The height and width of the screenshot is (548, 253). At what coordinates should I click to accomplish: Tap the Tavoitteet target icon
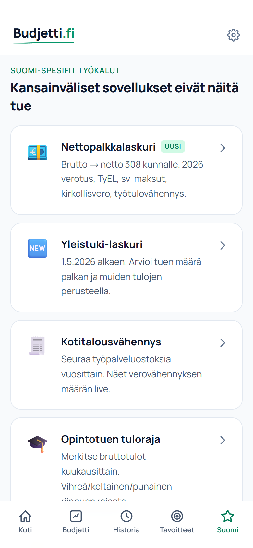pos(177,516)
